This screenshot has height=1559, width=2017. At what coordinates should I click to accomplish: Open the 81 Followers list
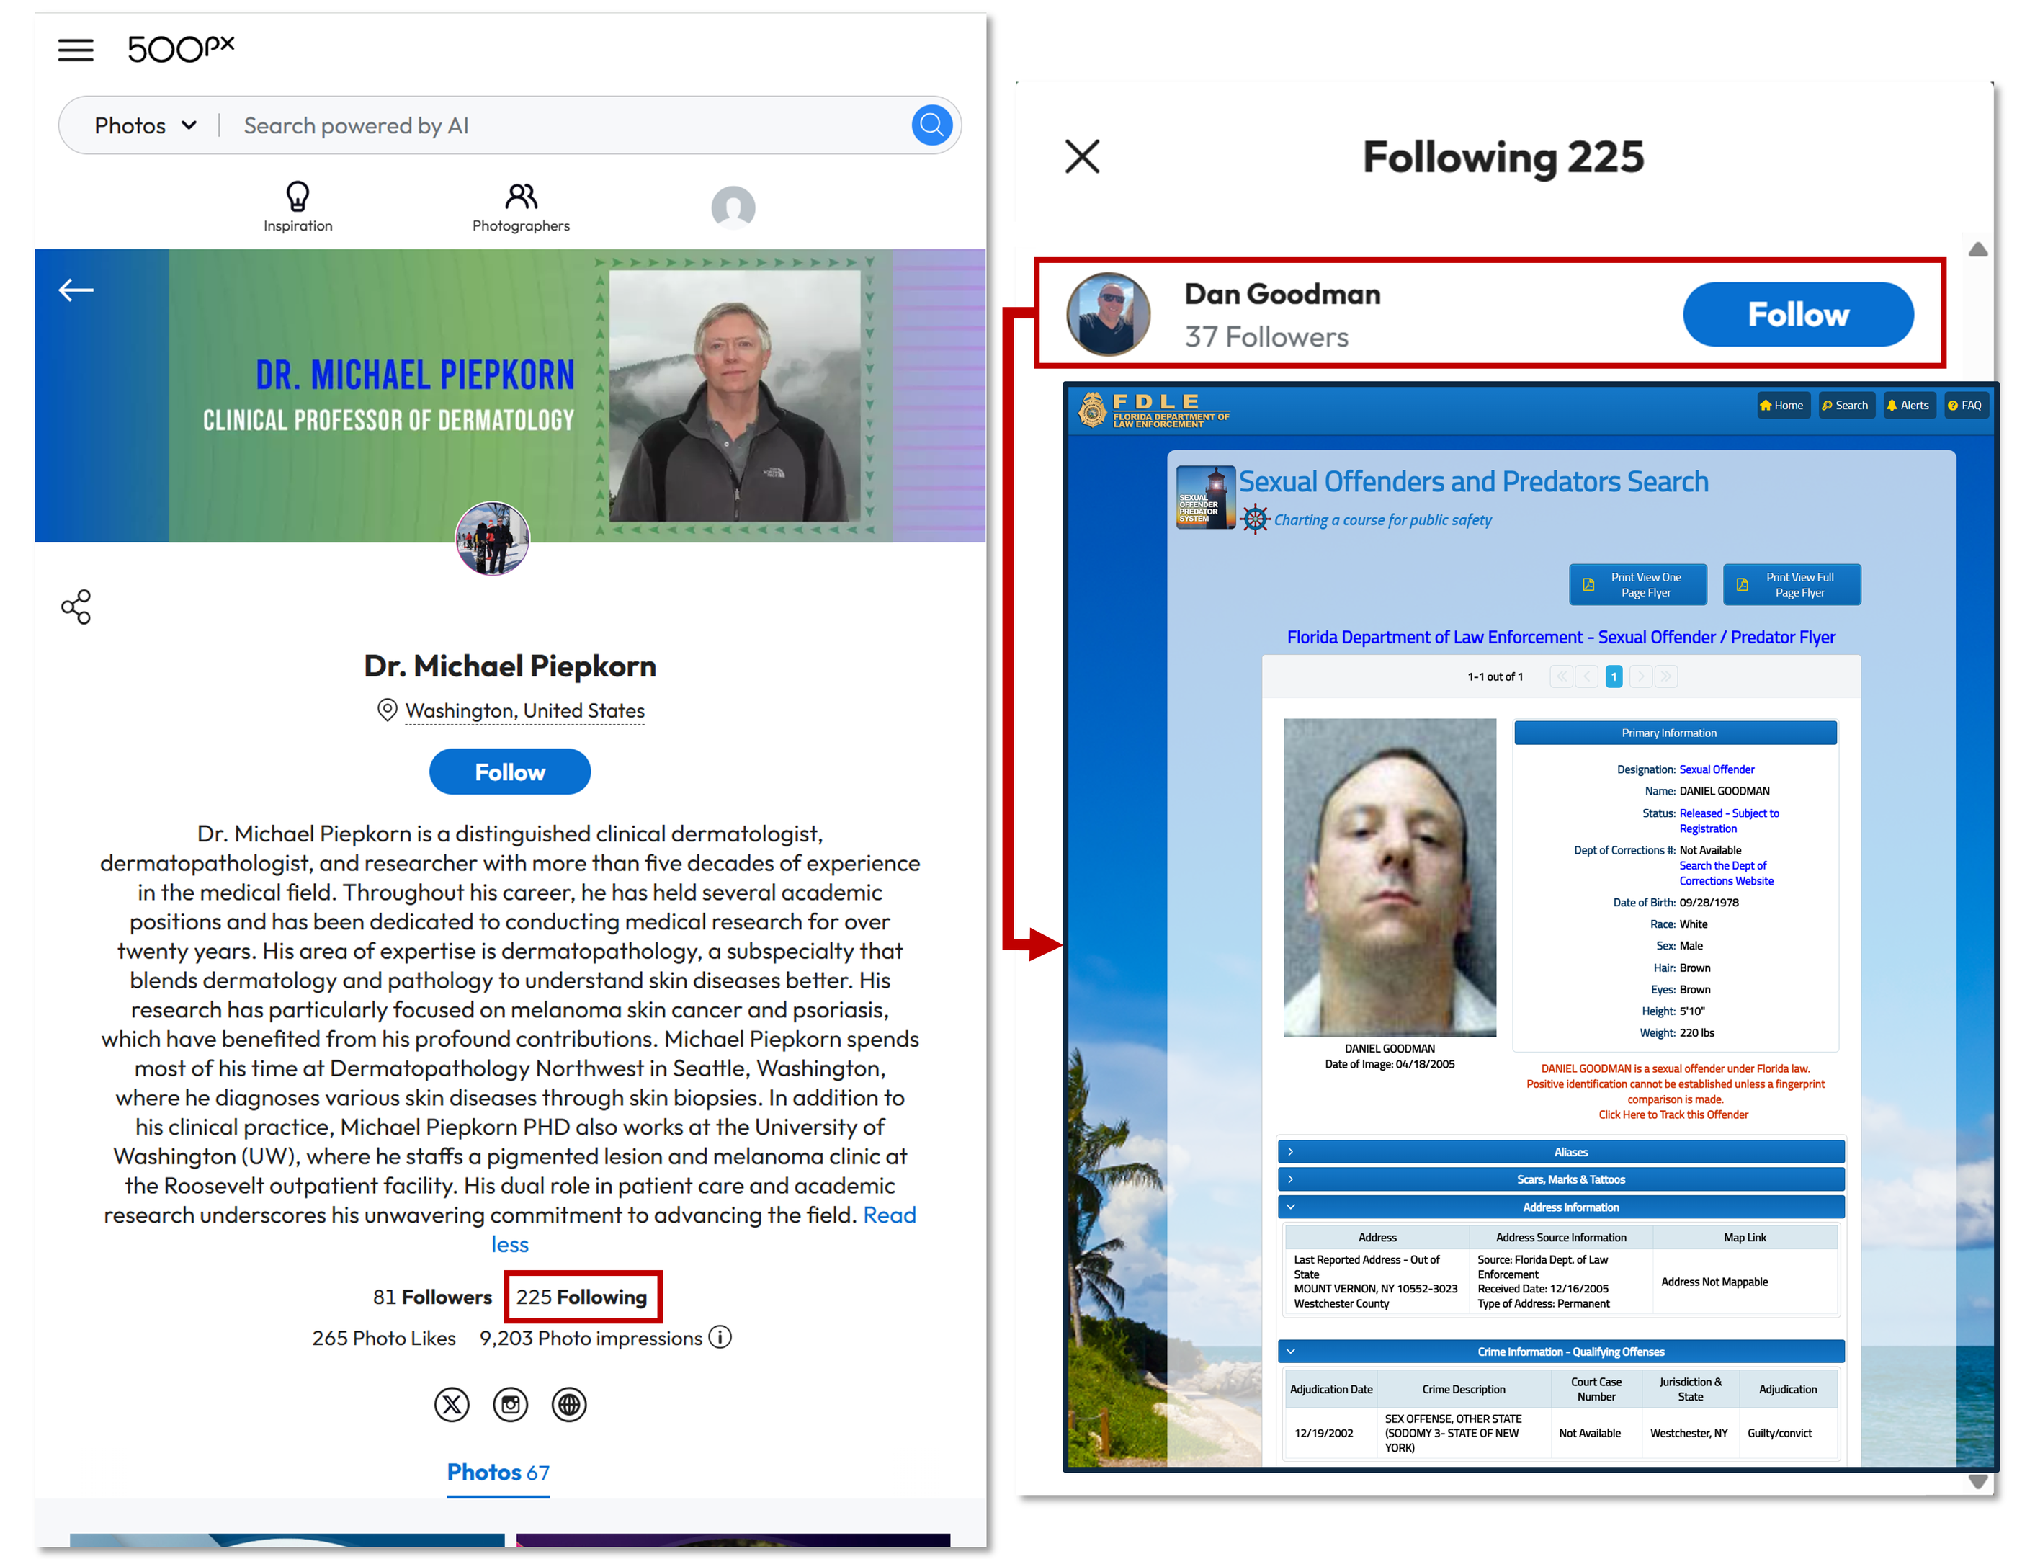[x=432, y=1297]
